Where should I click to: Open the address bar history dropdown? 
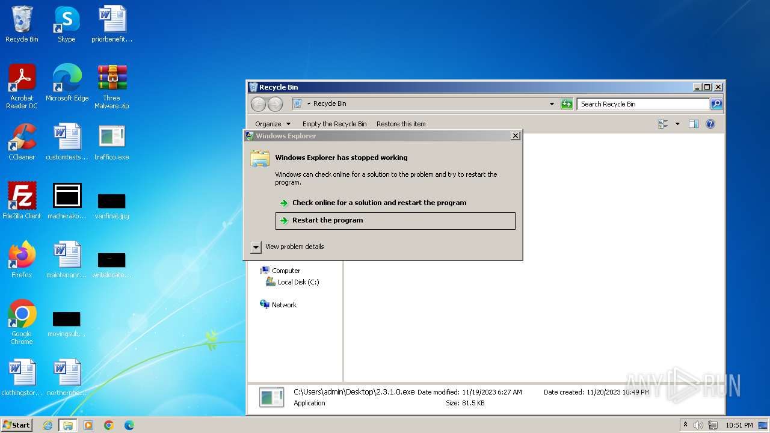point(552,104)
